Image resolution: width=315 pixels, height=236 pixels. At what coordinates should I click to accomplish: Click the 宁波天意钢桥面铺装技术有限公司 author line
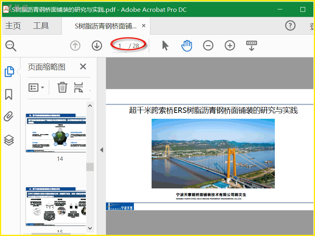[211, 195]
